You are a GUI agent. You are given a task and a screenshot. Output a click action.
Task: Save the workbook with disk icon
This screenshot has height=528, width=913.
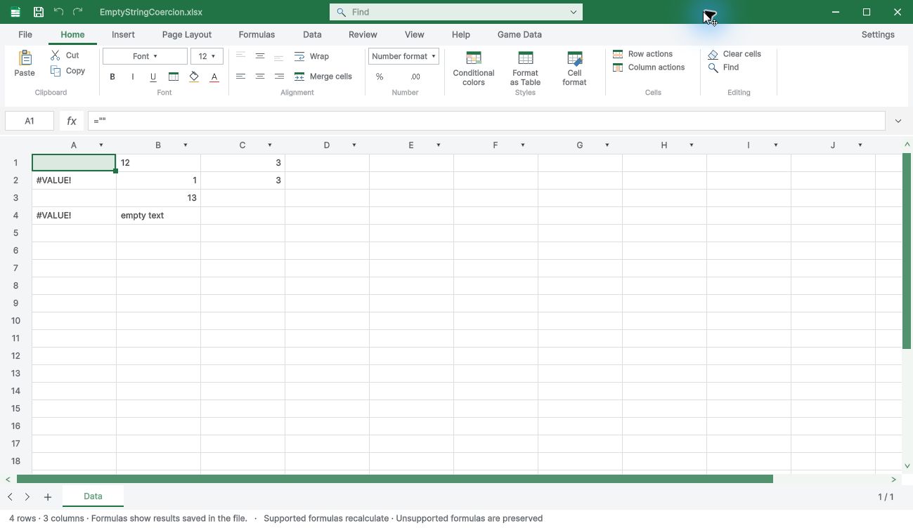coord(39,12)
